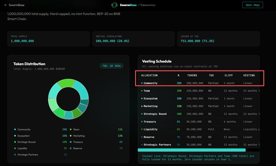Select the Community legend dot
Image resolution: width=276 pixels, height=166 pixels.
pyautogui.click(x=15, y=130)
